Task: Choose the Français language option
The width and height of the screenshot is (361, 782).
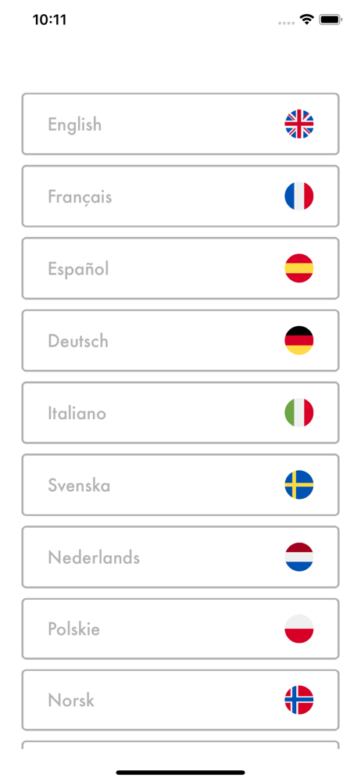Action: 180,196
